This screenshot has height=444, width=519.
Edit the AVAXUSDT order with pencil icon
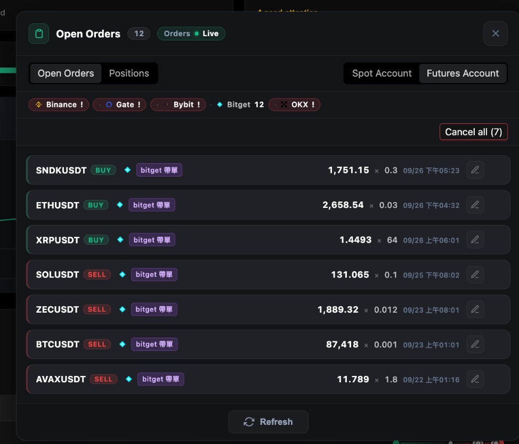pyautogui.click(x=475, y=379)
